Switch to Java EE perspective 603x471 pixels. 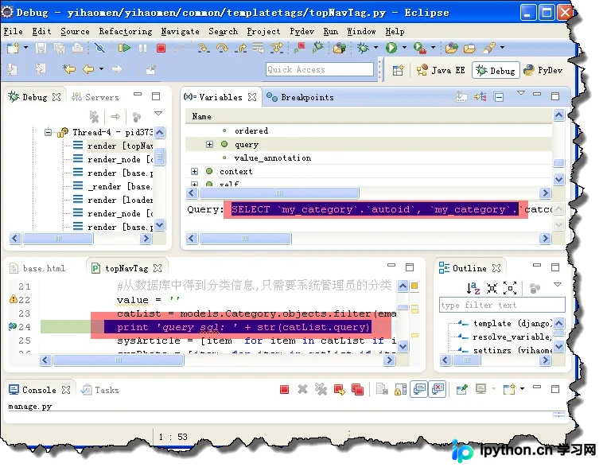coord(441,70)
